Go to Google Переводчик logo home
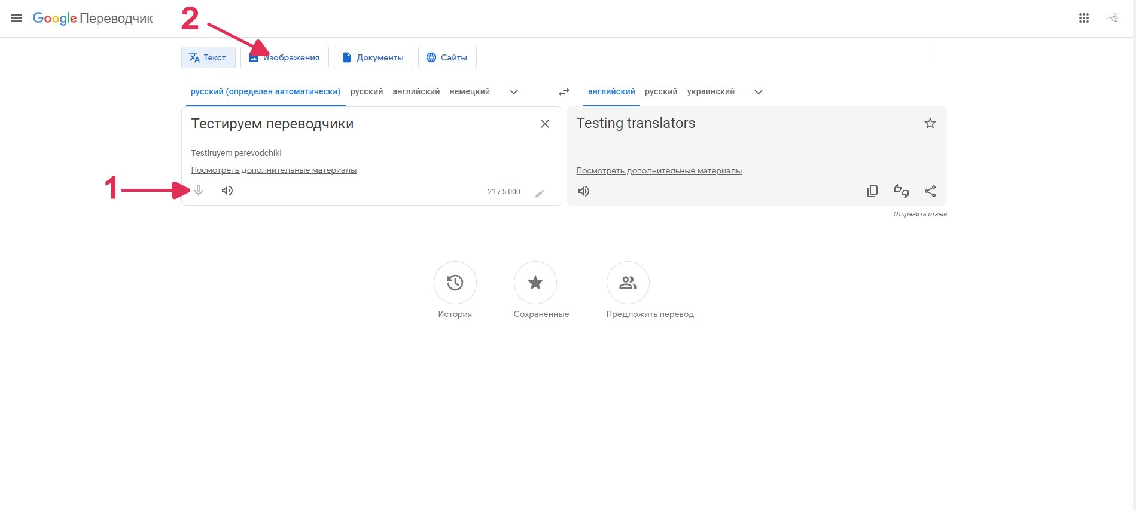1136x511 pixels. click(x=93, y=19)
